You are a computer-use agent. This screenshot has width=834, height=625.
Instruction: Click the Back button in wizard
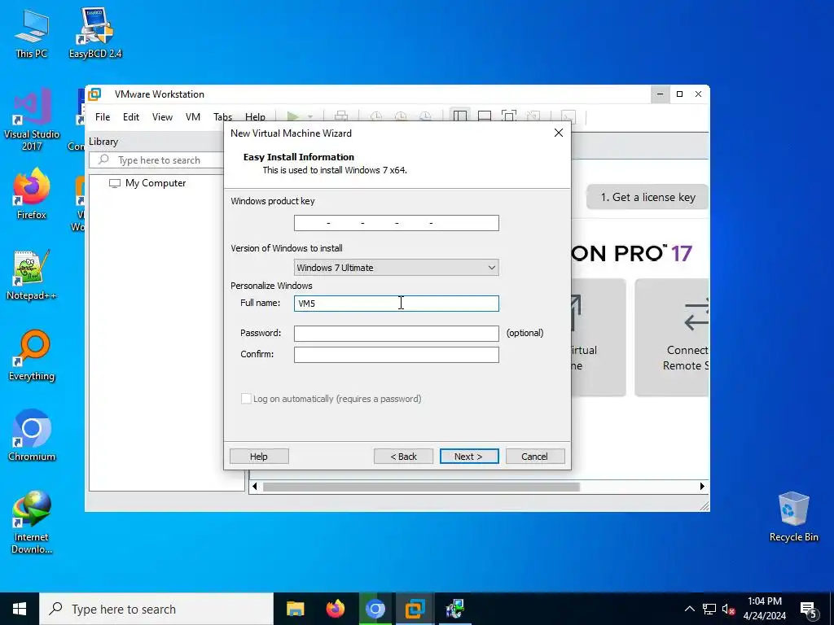(404, 457)
